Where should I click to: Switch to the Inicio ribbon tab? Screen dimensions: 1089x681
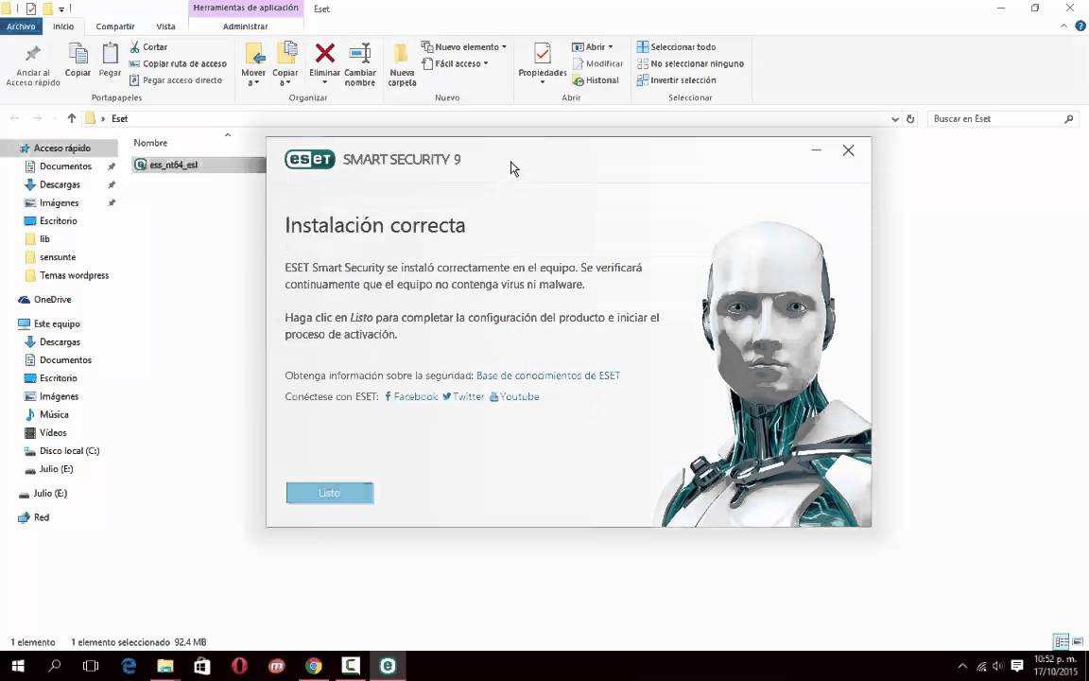(63, 26)
